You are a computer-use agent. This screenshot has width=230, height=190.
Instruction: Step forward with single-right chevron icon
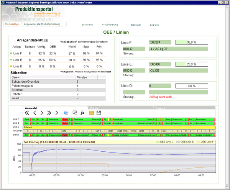click(42, 113)
